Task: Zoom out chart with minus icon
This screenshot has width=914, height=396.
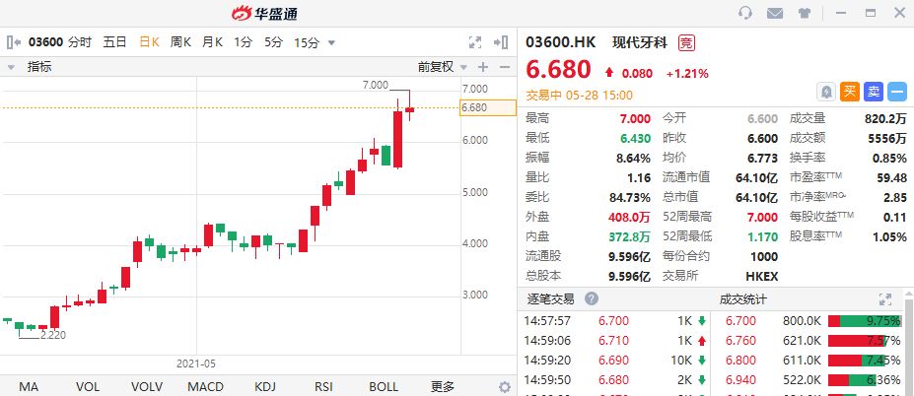Action: coord(505,67)
